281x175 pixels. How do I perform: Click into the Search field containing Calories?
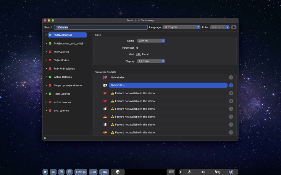pos(101,27)
